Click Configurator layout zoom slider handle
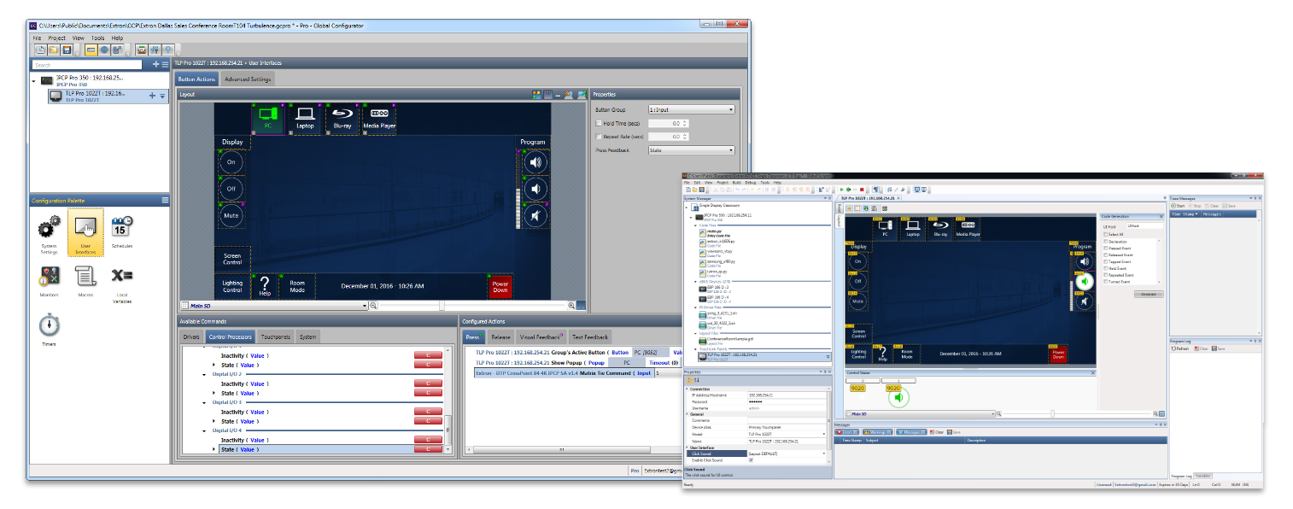Screen dimensions: 1293x509 442,305
